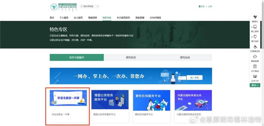The height and width of the screenshot is (126, 264).
Task: Click the 毕业生就业一件事 caption text
Action: 61,114
